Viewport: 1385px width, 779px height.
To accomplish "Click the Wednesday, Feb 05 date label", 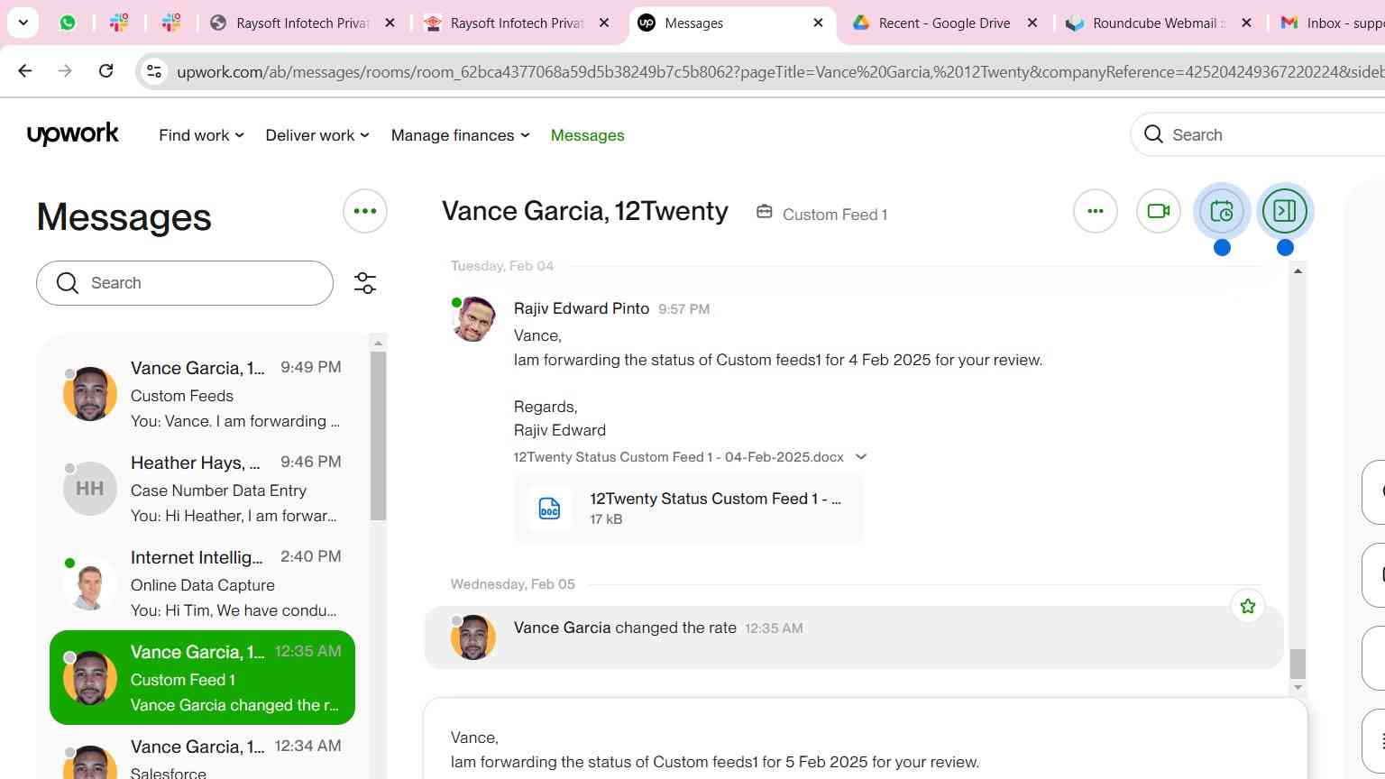I will (513, 584).
